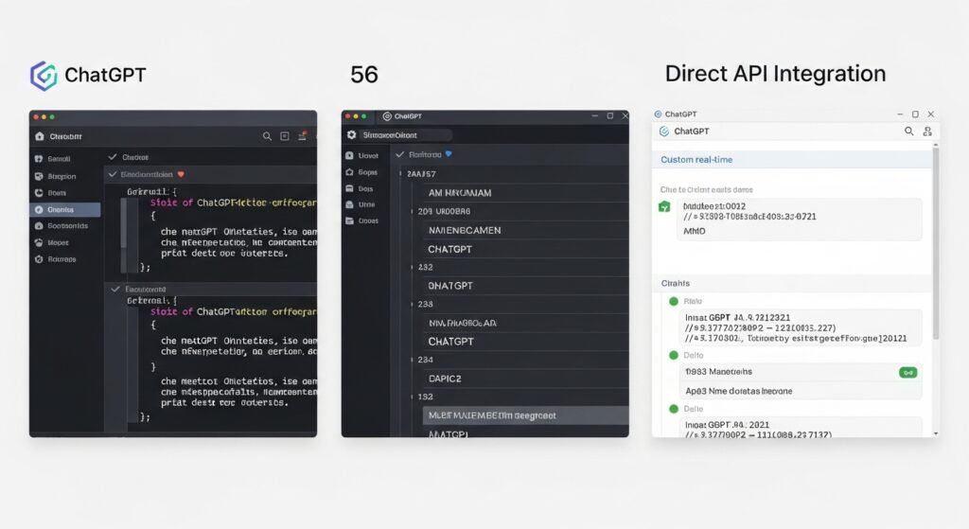The height and width of the screenshot is (529, 969).
Task: Click the blue heart beside Rolitoroo
Action: 448,154
